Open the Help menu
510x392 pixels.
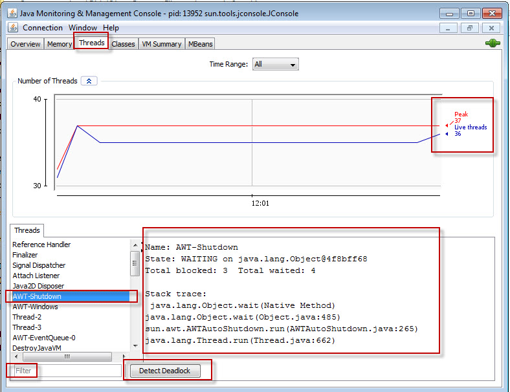pyautogui.click(x=111, y=28)
